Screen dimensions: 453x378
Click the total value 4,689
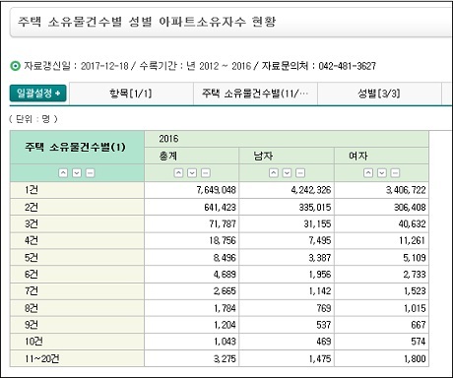(x=225, y=275)
